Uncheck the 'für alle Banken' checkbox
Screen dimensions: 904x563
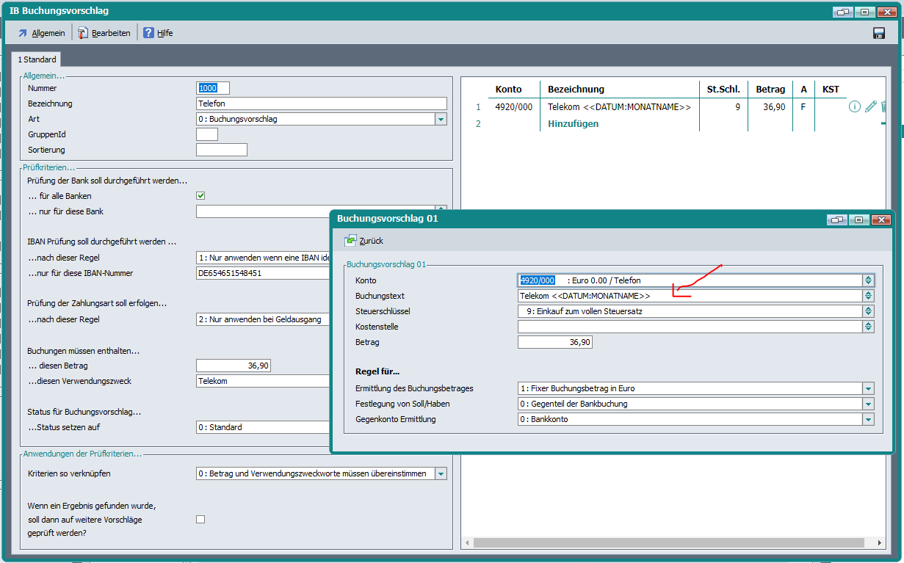(200, 196)
